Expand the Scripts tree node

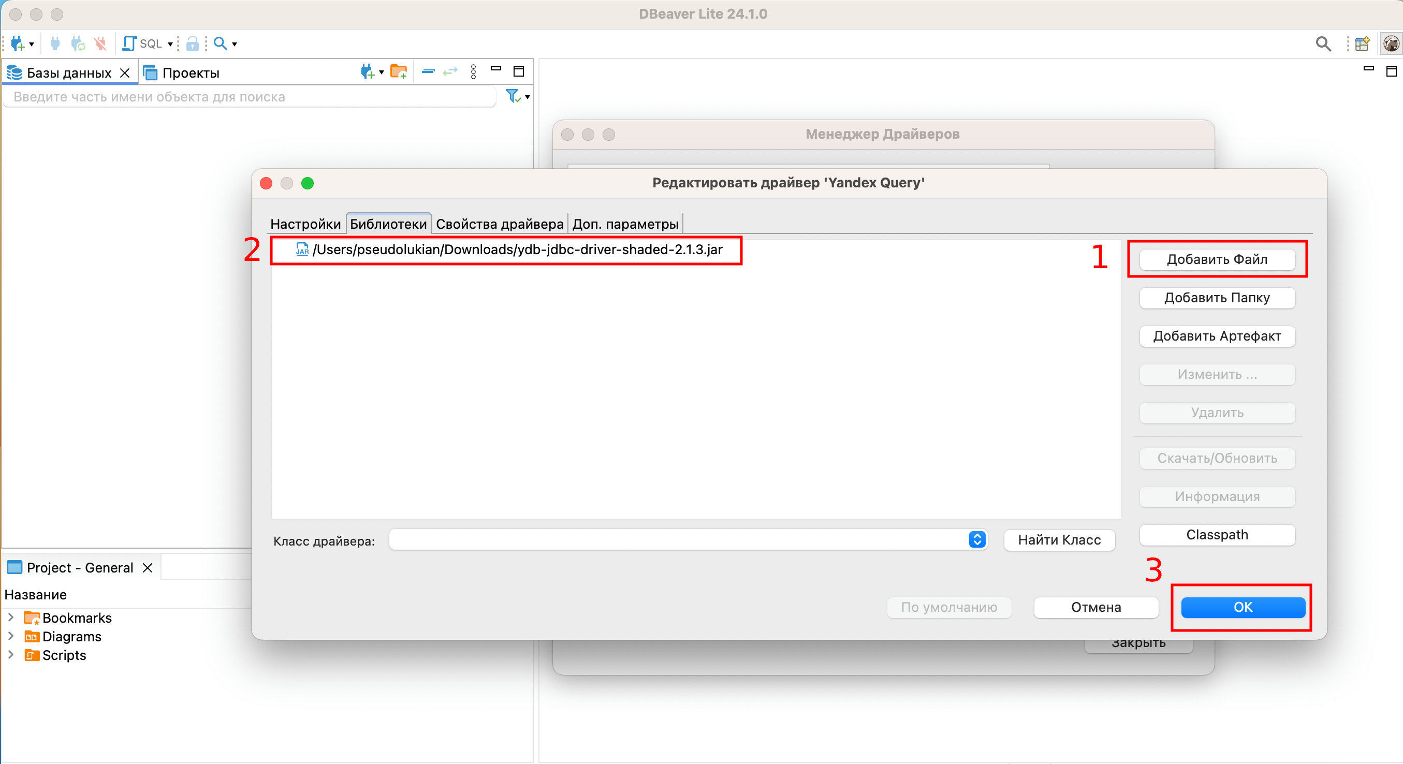(11, 655)
